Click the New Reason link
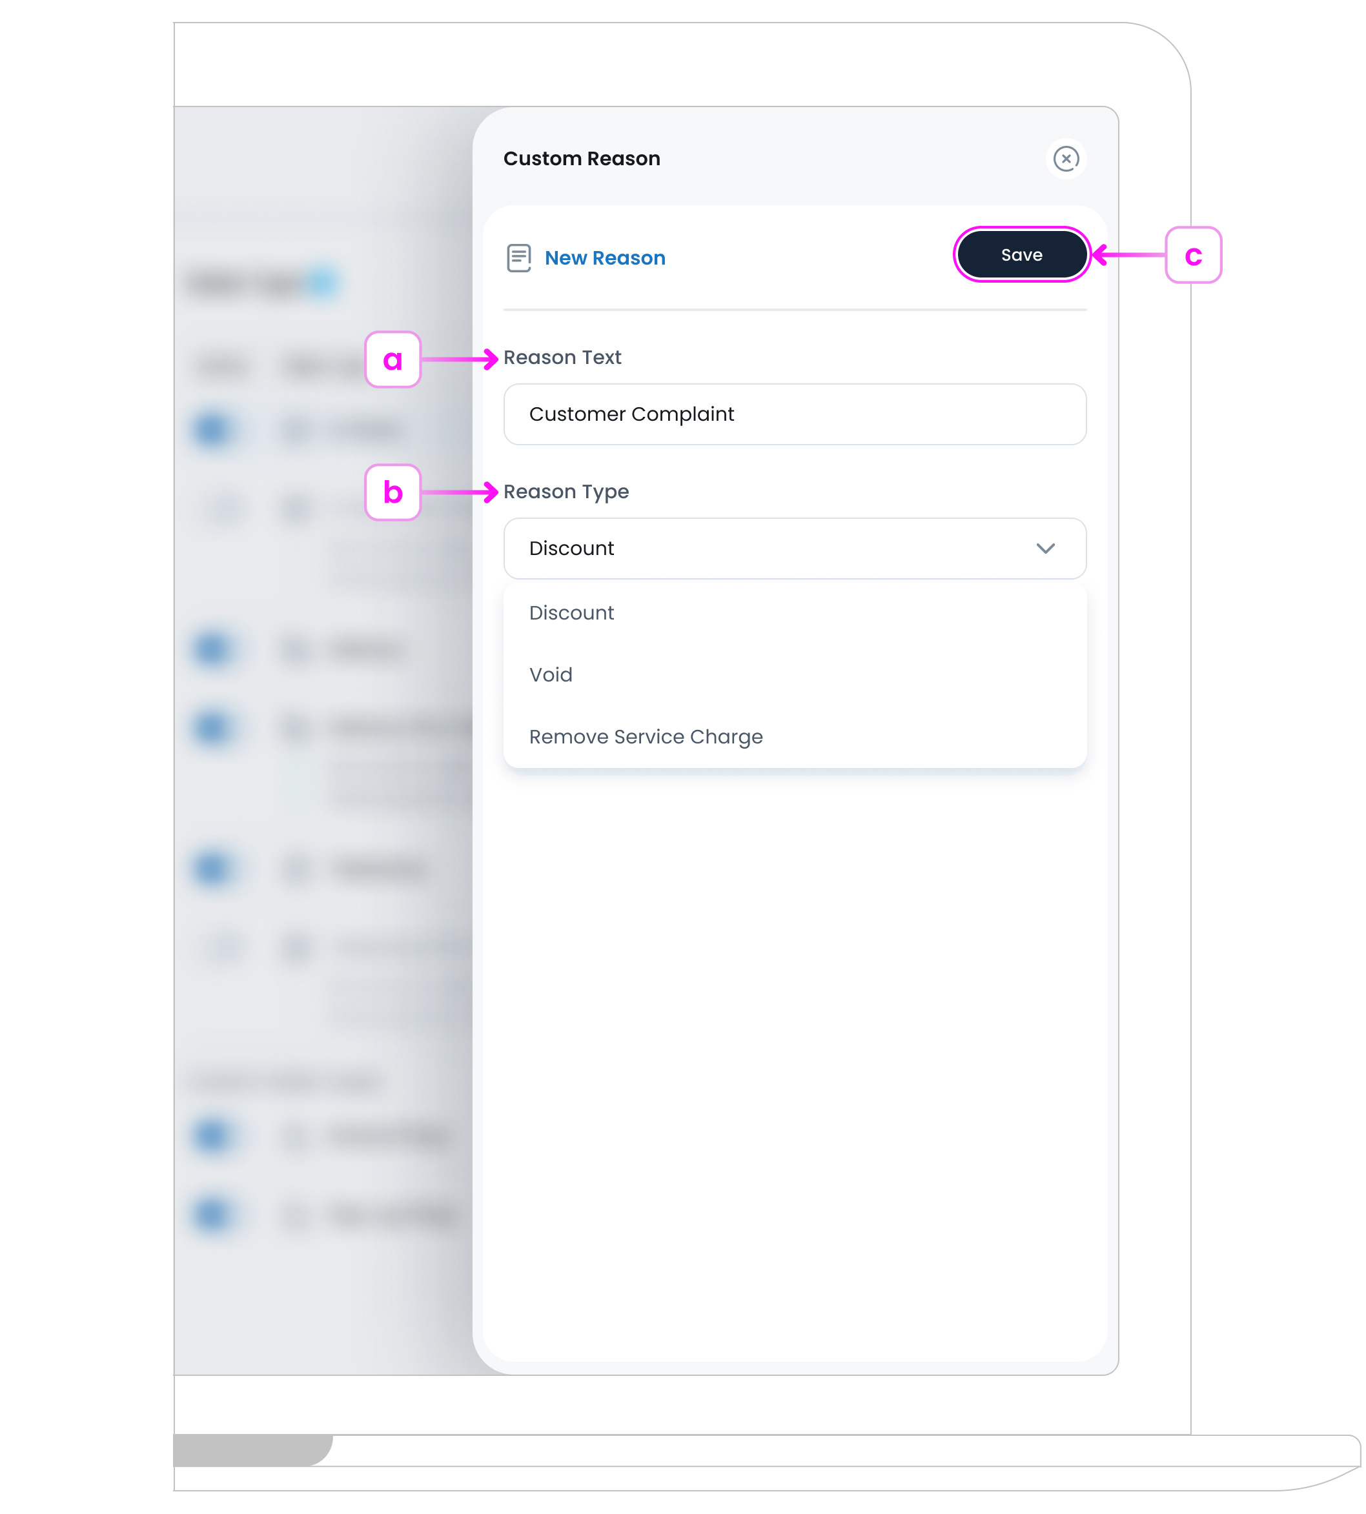1366x1514 pixels. point(604,257)
